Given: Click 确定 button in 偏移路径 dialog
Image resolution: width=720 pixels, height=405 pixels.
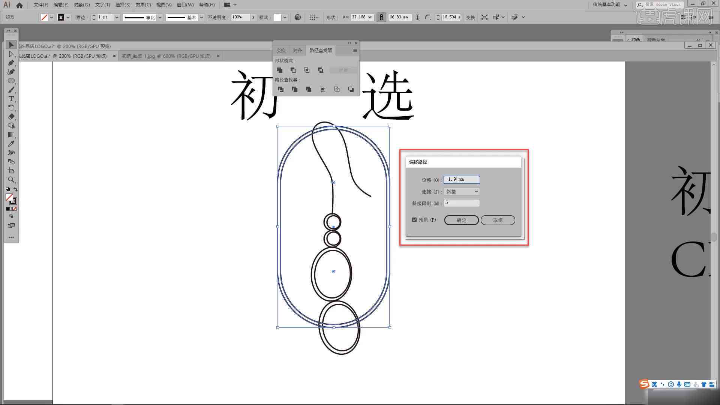Looking at the screenshot, I should [461, 220].
